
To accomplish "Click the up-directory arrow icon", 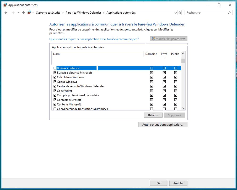I will click(x=24, y=13).
